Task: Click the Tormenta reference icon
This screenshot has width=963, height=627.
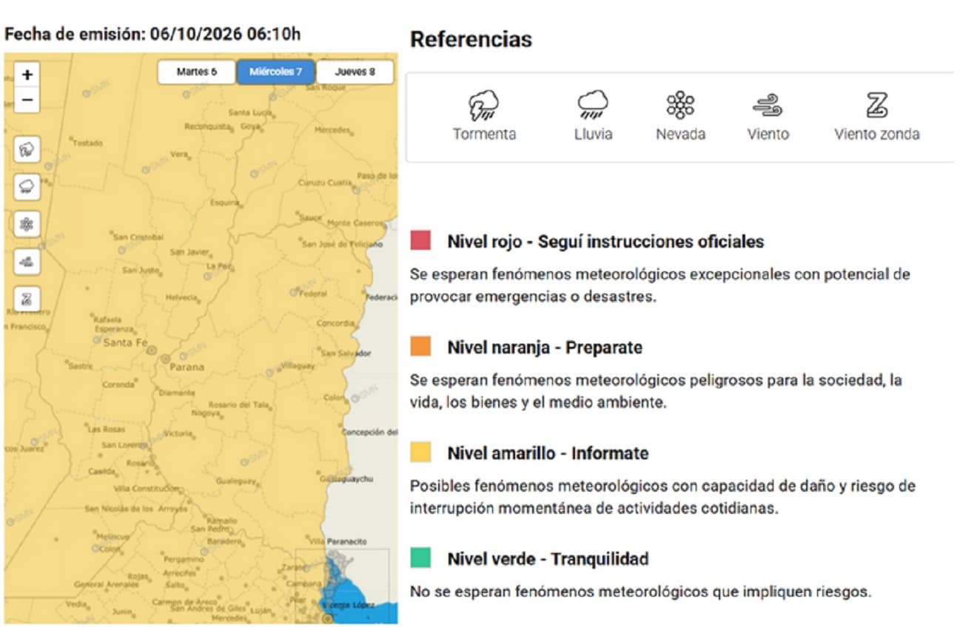Action: click(x=484, y=105)
